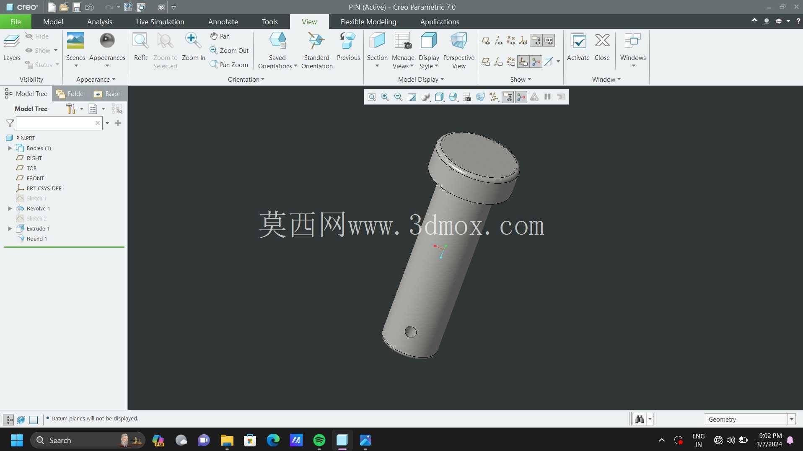Toggle axis display in Show group

pos(498,41)
